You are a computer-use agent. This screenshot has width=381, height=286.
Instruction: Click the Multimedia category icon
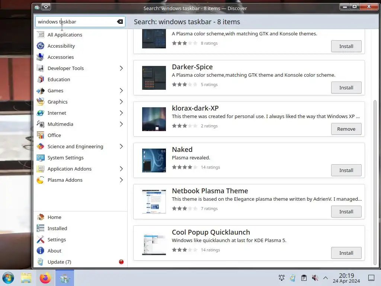(41, 124)
